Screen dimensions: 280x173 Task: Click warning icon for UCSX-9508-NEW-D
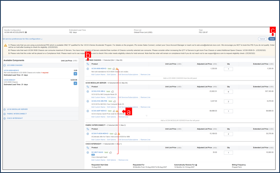tap(117, 69)
